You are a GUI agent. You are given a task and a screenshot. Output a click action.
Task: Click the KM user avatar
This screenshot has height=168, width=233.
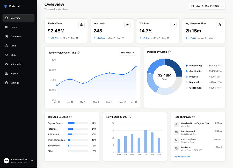pyautogui.click(x=6, y=160)
